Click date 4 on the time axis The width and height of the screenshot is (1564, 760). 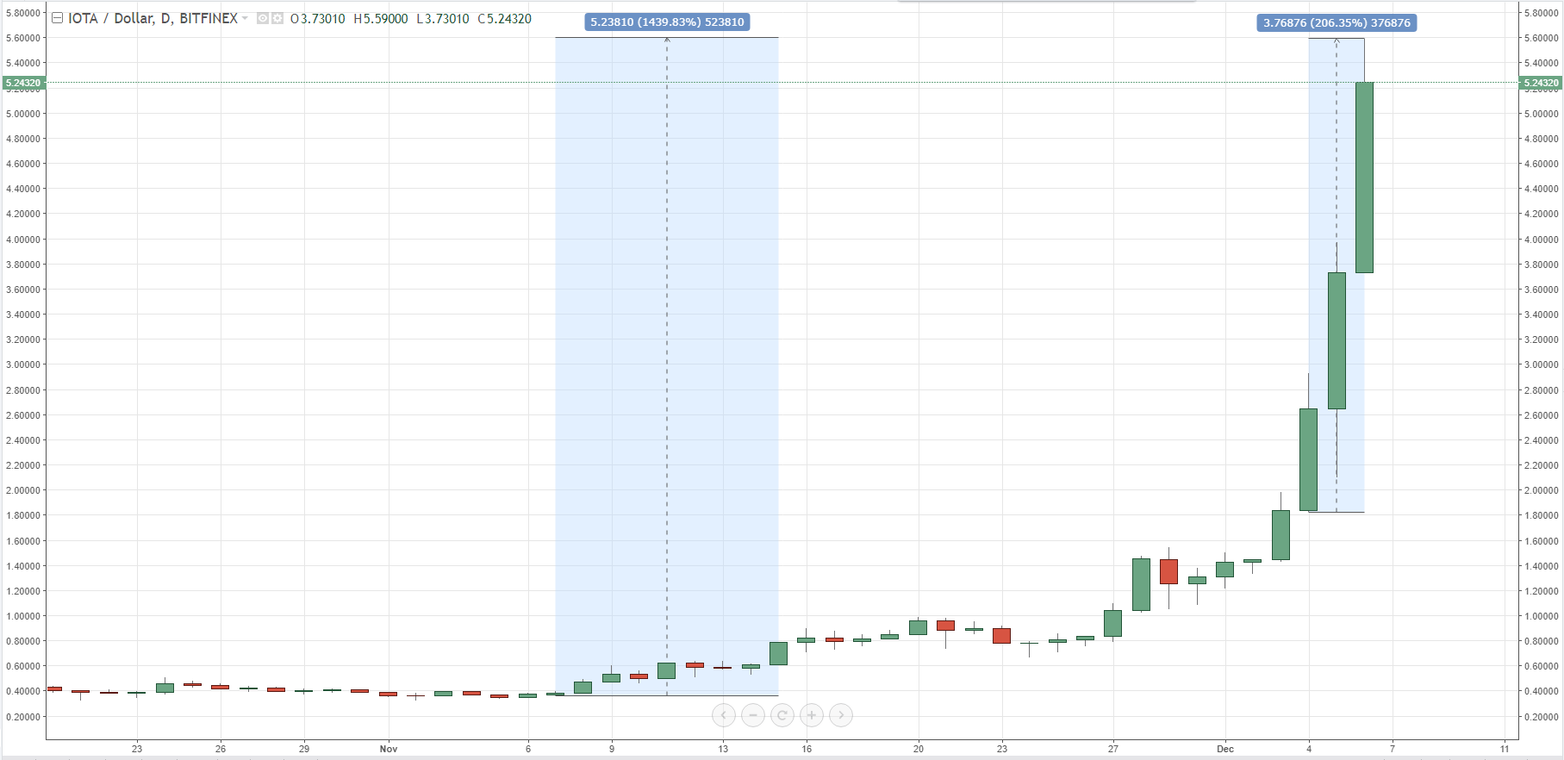click(x=1309, y=749)
